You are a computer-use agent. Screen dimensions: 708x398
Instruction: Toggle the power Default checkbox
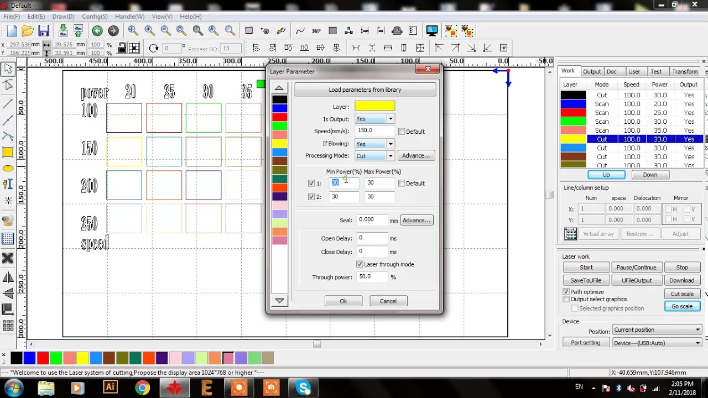point(402,184)
